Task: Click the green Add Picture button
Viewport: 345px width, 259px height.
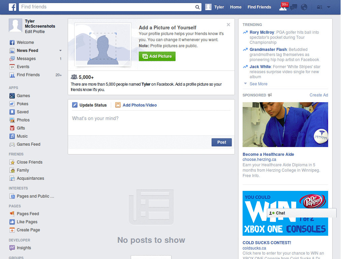Action: [157, 56]
